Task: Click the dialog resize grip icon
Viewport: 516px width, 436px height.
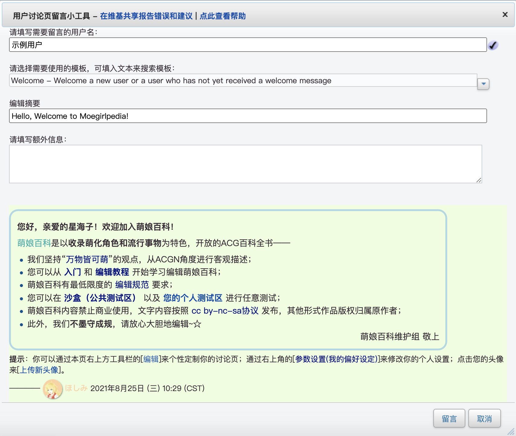Action: 511,431
